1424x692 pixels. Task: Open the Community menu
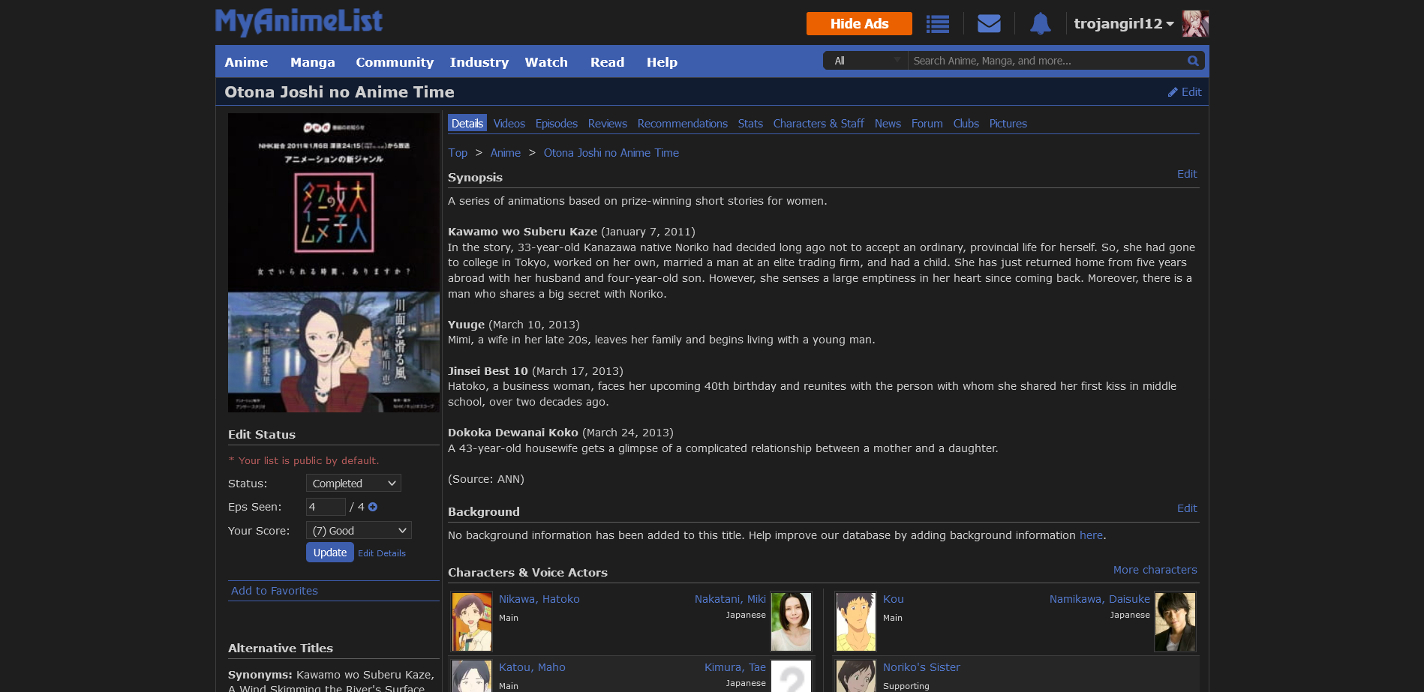tap(394, 62)
